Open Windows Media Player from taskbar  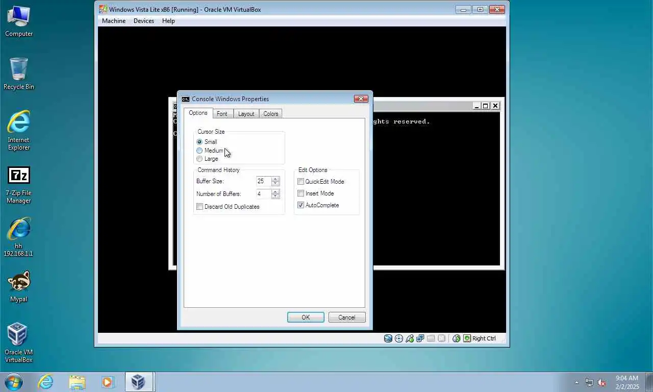click(108, 382)
